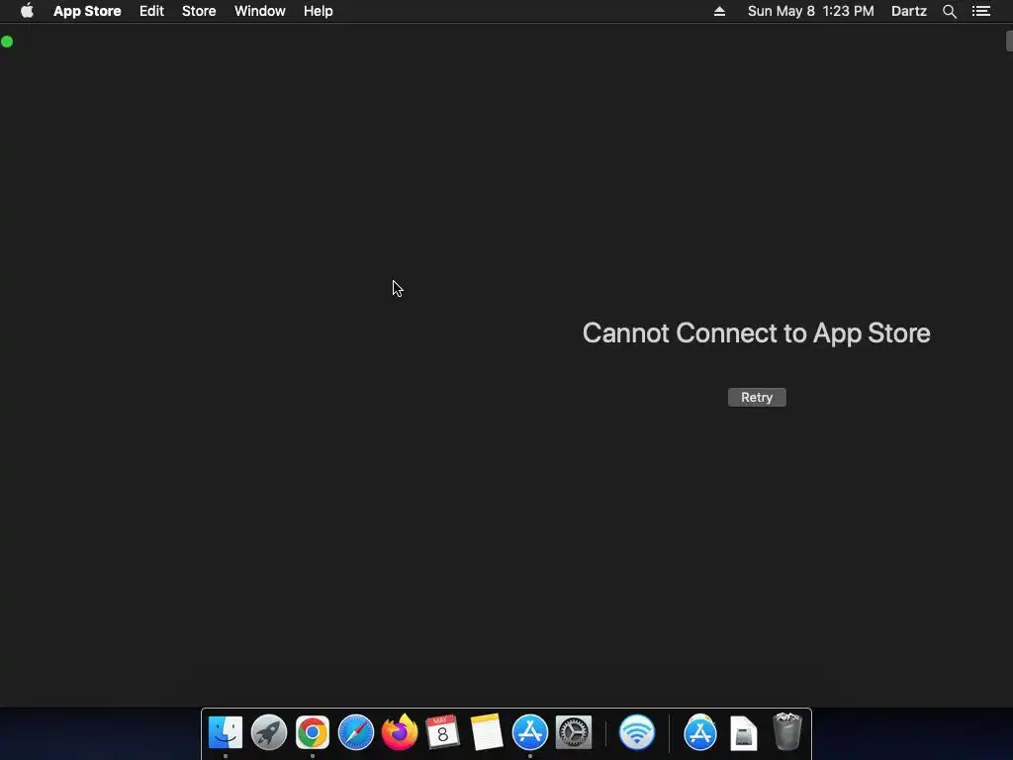Open the Edit menu
This screenshot has height=760, width=1013.
coord(151,11)
